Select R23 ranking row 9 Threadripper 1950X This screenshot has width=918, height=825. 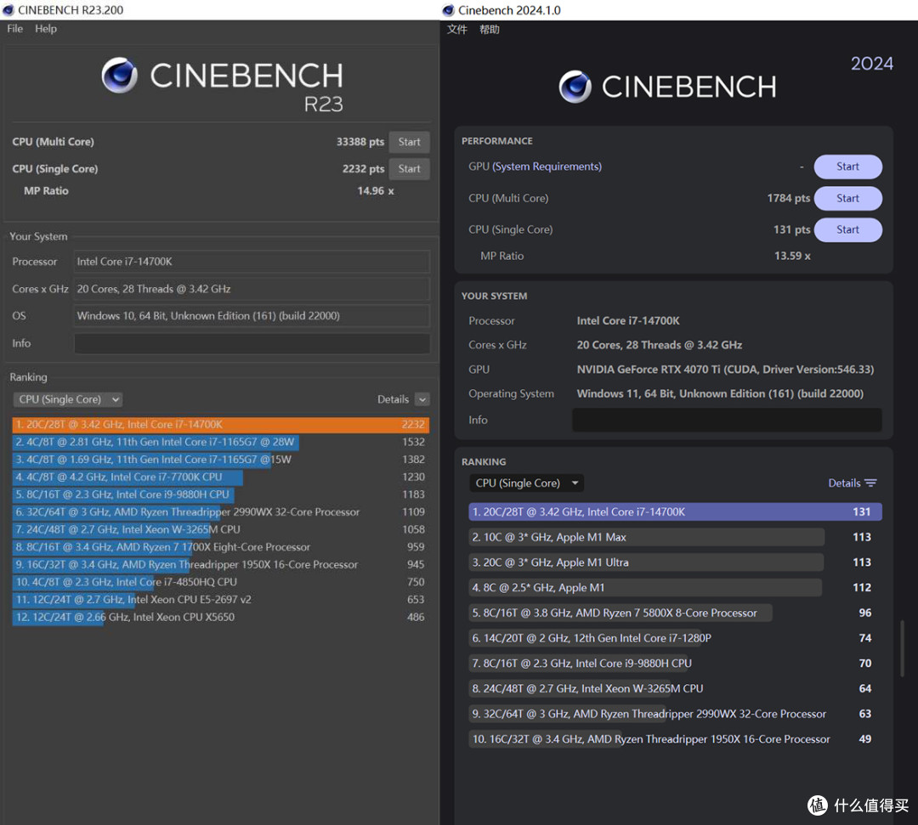click(x=221, y=565)
